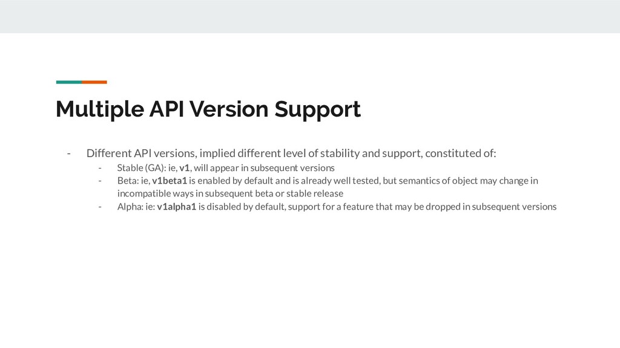This screenshot has height=348, width=620.
Task: Click the slide title Multiple API Version Support
Action: tap(208, 109)
